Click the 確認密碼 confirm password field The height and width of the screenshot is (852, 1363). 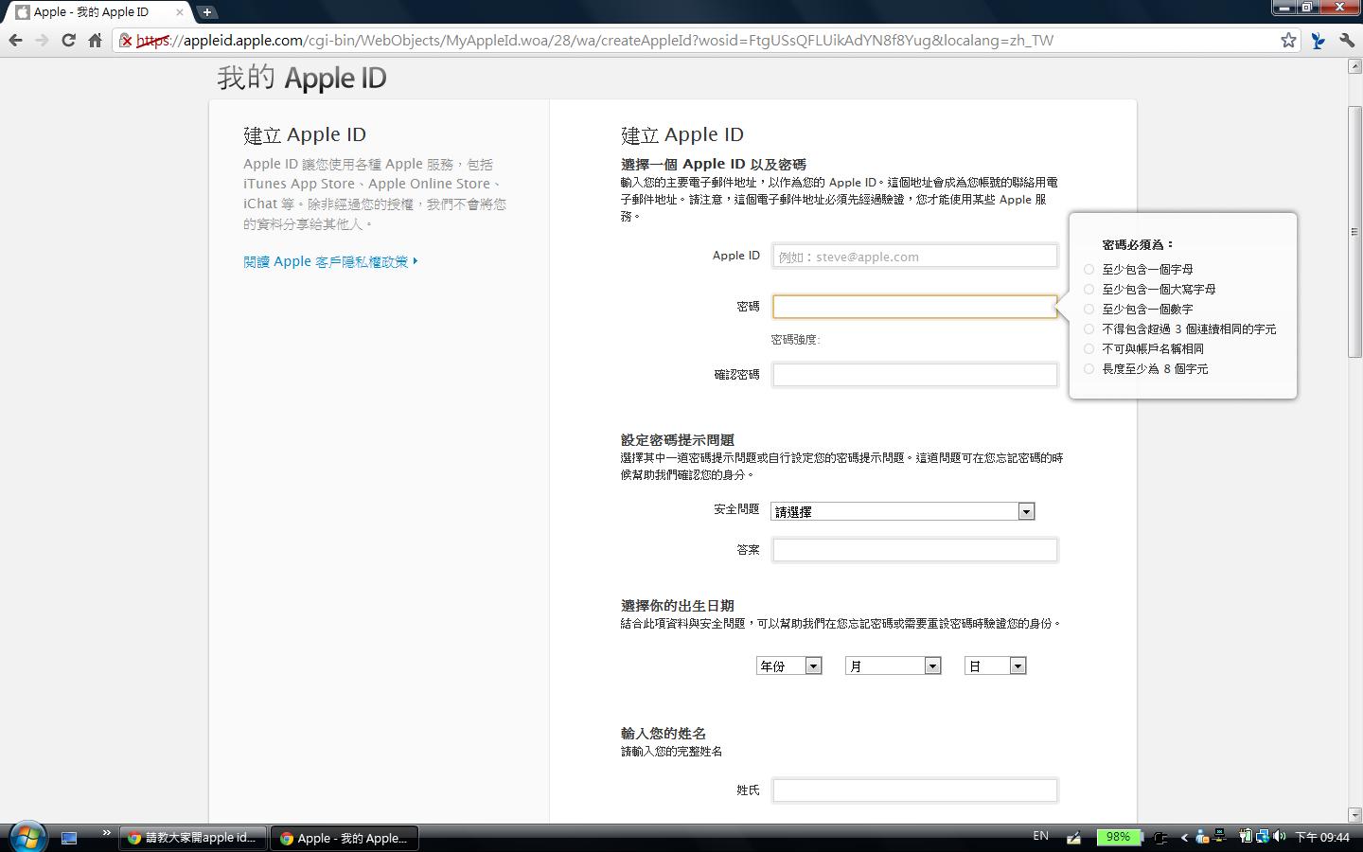(914, 374)
